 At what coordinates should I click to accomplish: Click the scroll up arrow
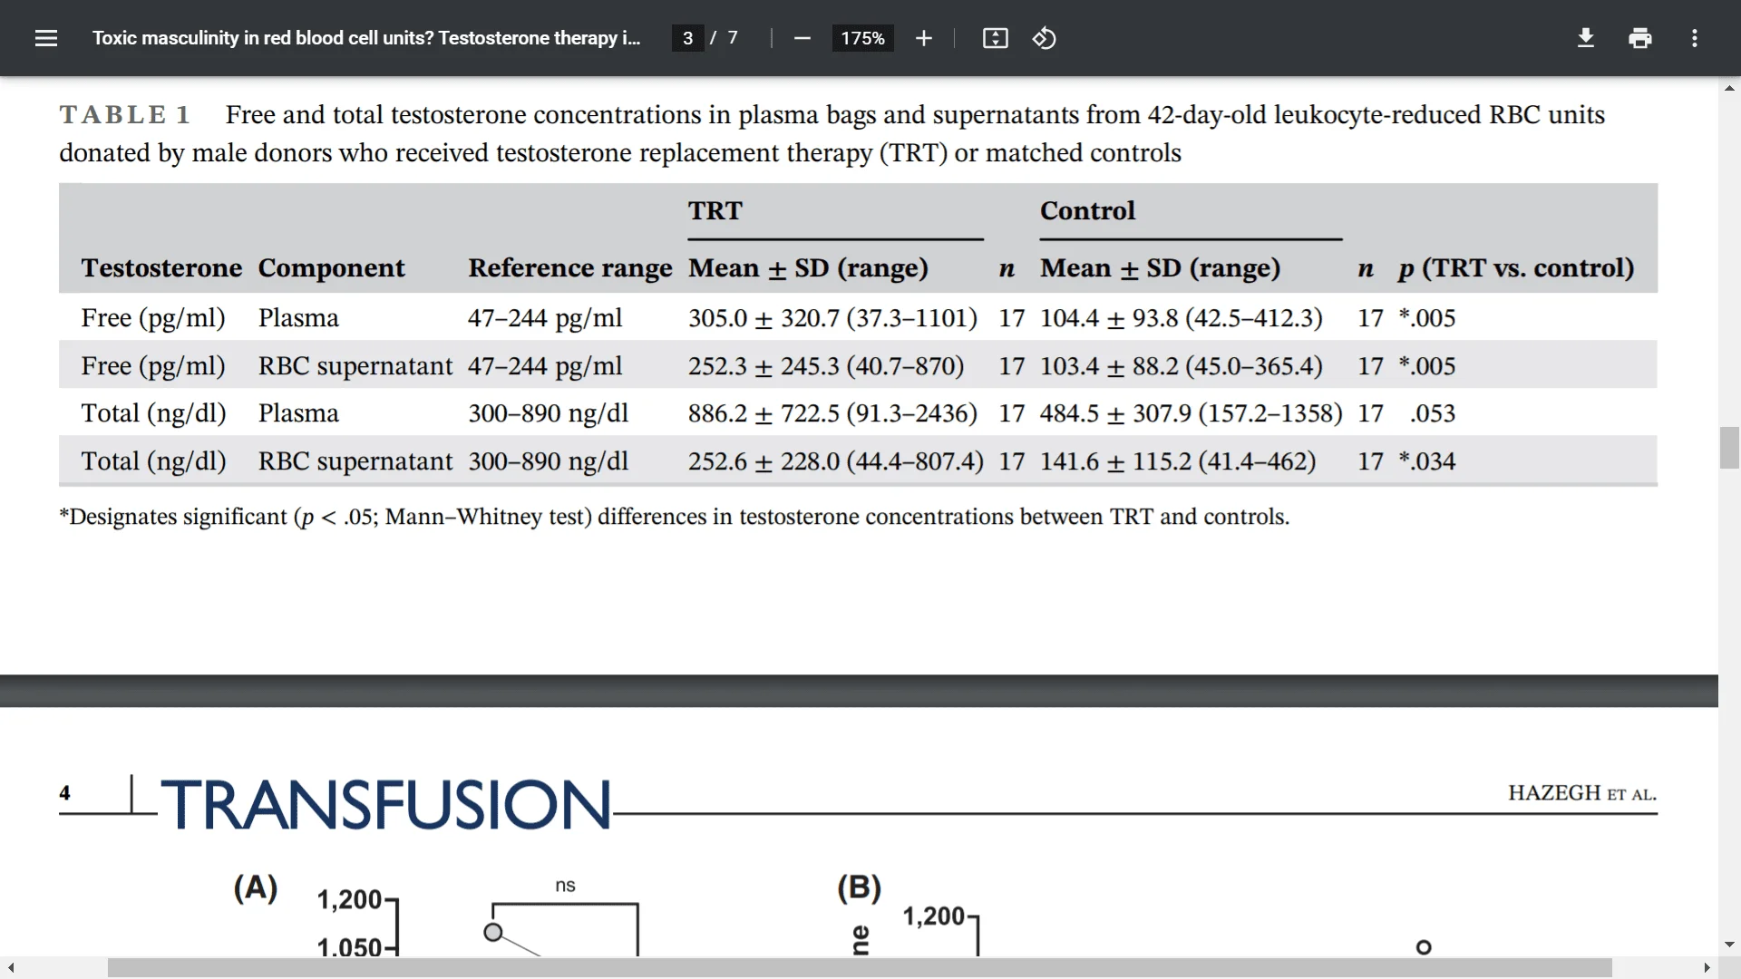click(1729, 88)
